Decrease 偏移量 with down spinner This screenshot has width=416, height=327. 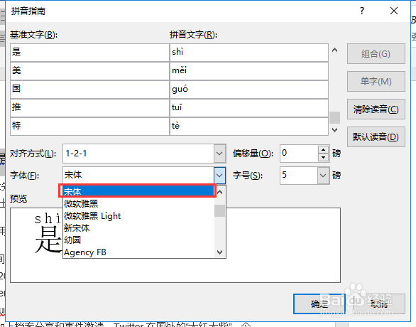pos(324,158)
